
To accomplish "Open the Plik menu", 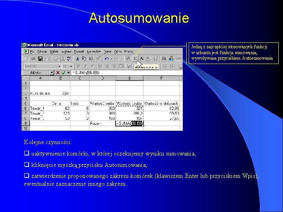I will tap(32, 52).
